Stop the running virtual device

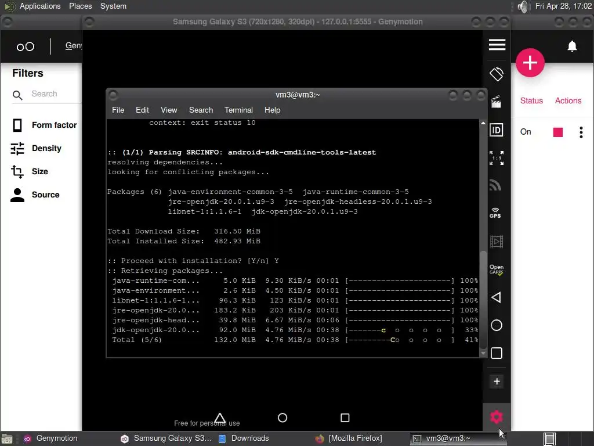[557, 132]
